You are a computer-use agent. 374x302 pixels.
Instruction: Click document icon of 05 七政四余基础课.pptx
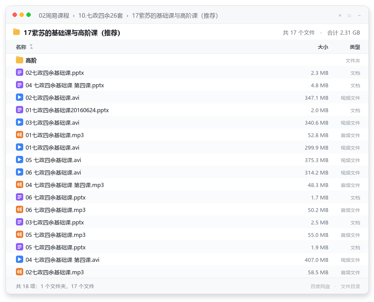(x=19, y=247)
